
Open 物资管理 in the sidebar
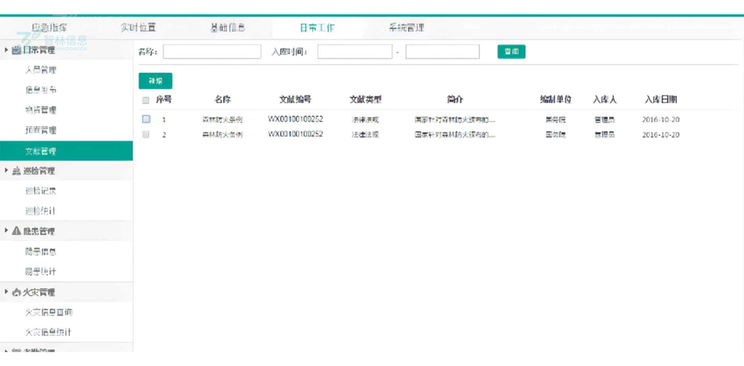(41, 110)
